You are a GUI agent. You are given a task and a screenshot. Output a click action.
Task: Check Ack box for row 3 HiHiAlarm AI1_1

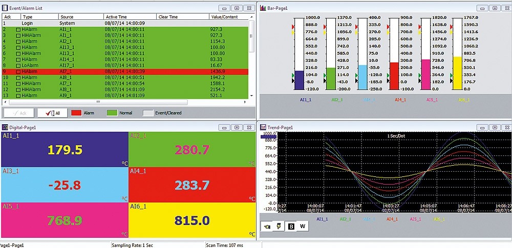tap(18, 35)
